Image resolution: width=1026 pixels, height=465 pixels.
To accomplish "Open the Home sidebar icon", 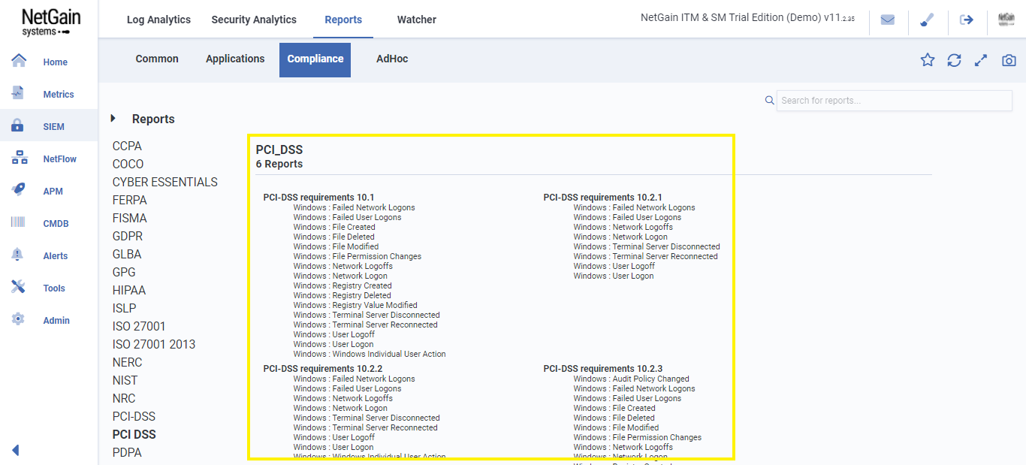I will pyautogui.click(x=19, y=61).
